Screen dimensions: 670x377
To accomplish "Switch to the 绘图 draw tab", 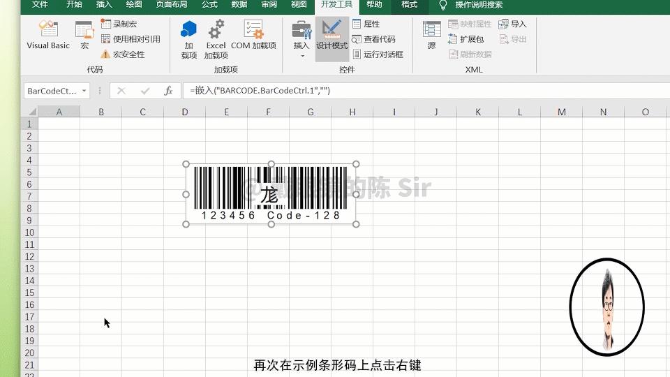I will pos(134,5).
